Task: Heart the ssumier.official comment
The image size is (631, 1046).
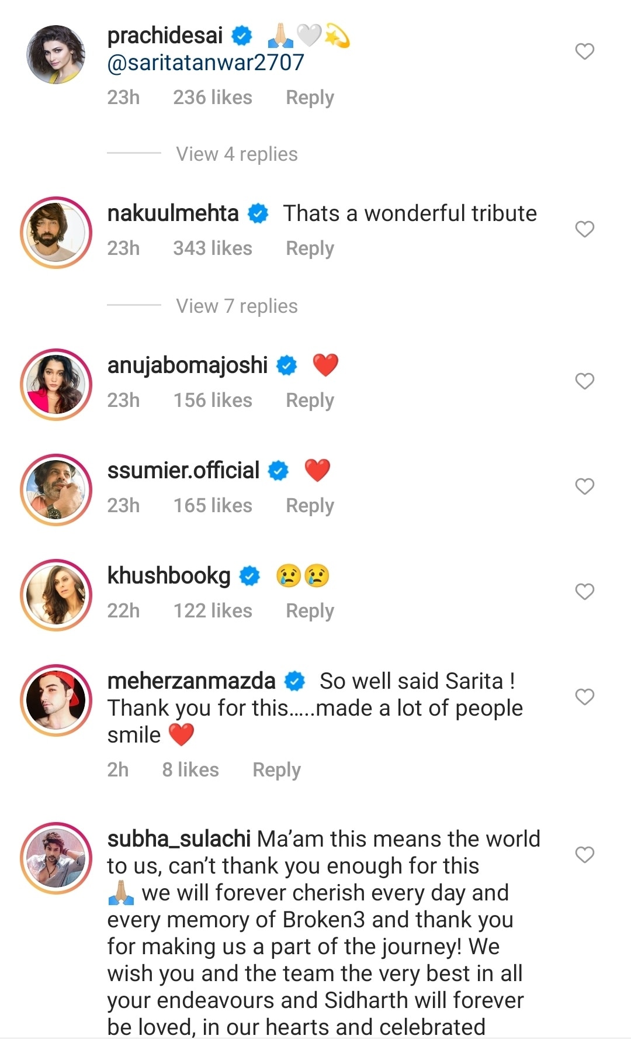Action: (584, 486)
